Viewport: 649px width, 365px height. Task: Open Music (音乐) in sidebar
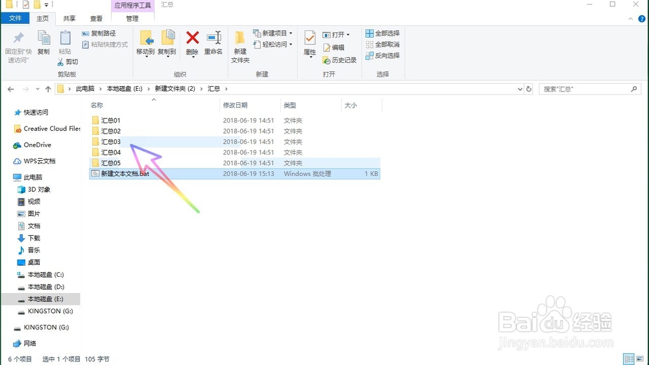[29, 250]
